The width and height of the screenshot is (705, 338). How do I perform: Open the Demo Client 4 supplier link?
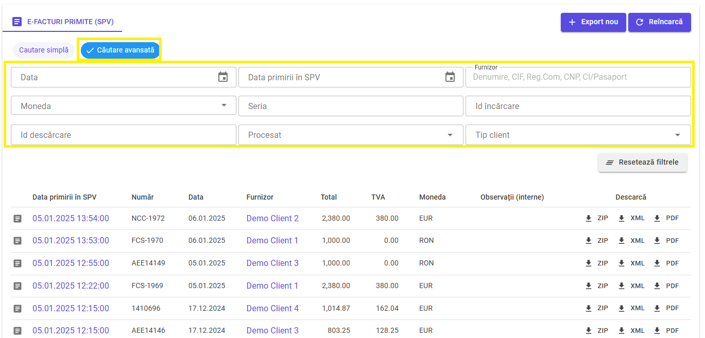click(x=272, y=309)
